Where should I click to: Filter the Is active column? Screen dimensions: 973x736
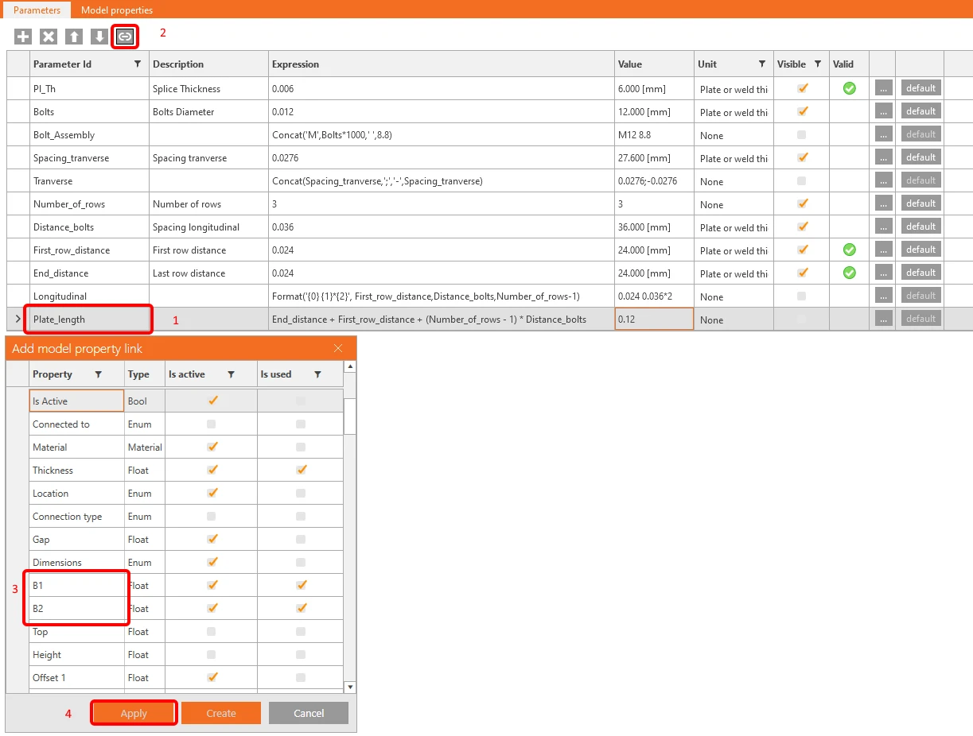[x=231, y=374]
